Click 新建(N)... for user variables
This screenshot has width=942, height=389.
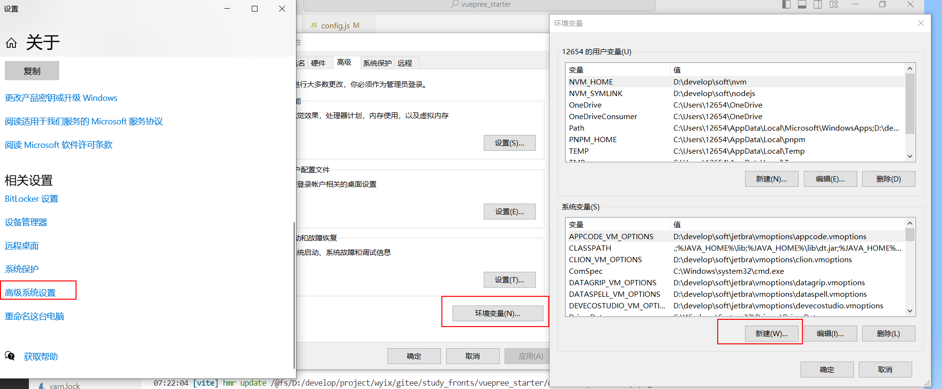click(x=772, y=179)
